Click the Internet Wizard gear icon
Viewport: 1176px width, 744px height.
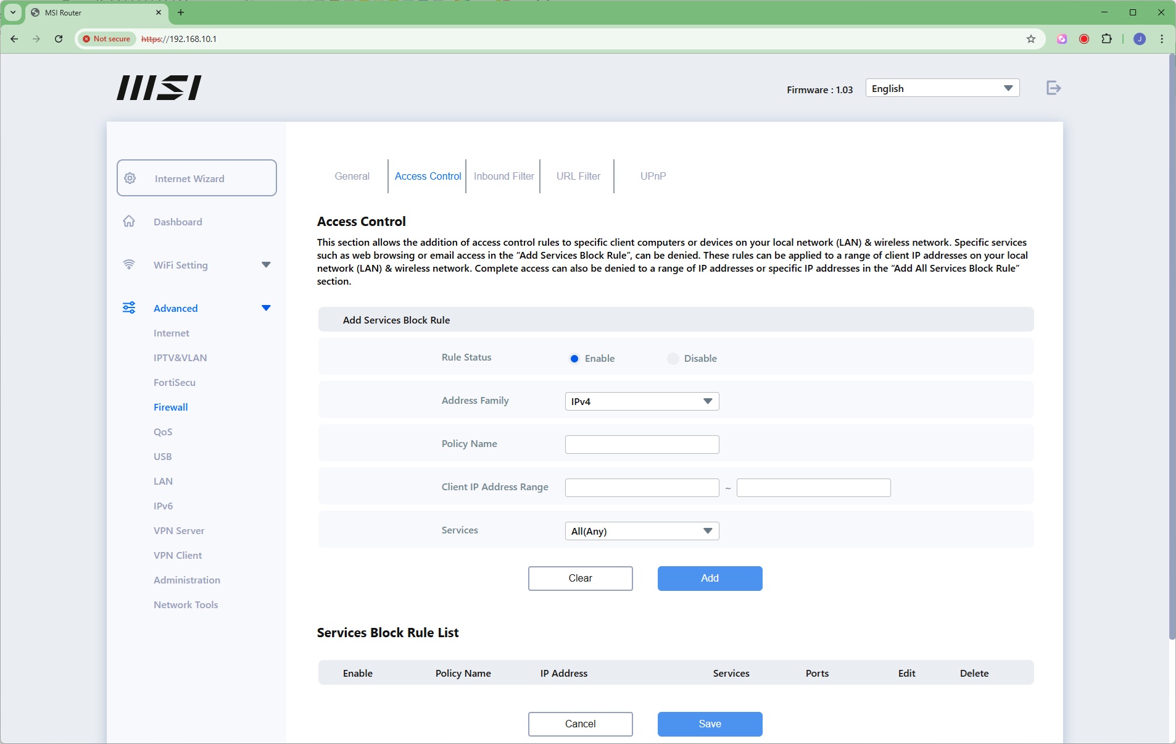pos(130,178)
